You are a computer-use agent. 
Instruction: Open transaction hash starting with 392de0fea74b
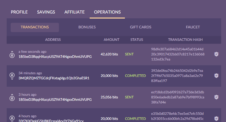[177, 76]
